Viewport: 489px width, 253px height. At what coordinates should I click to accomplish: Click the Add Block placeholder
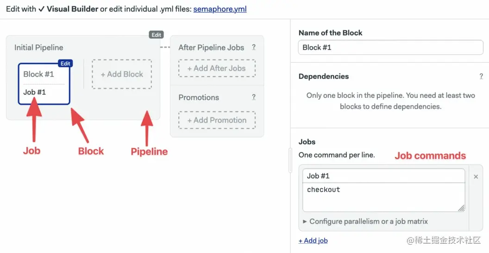click(x=122, y=74)
